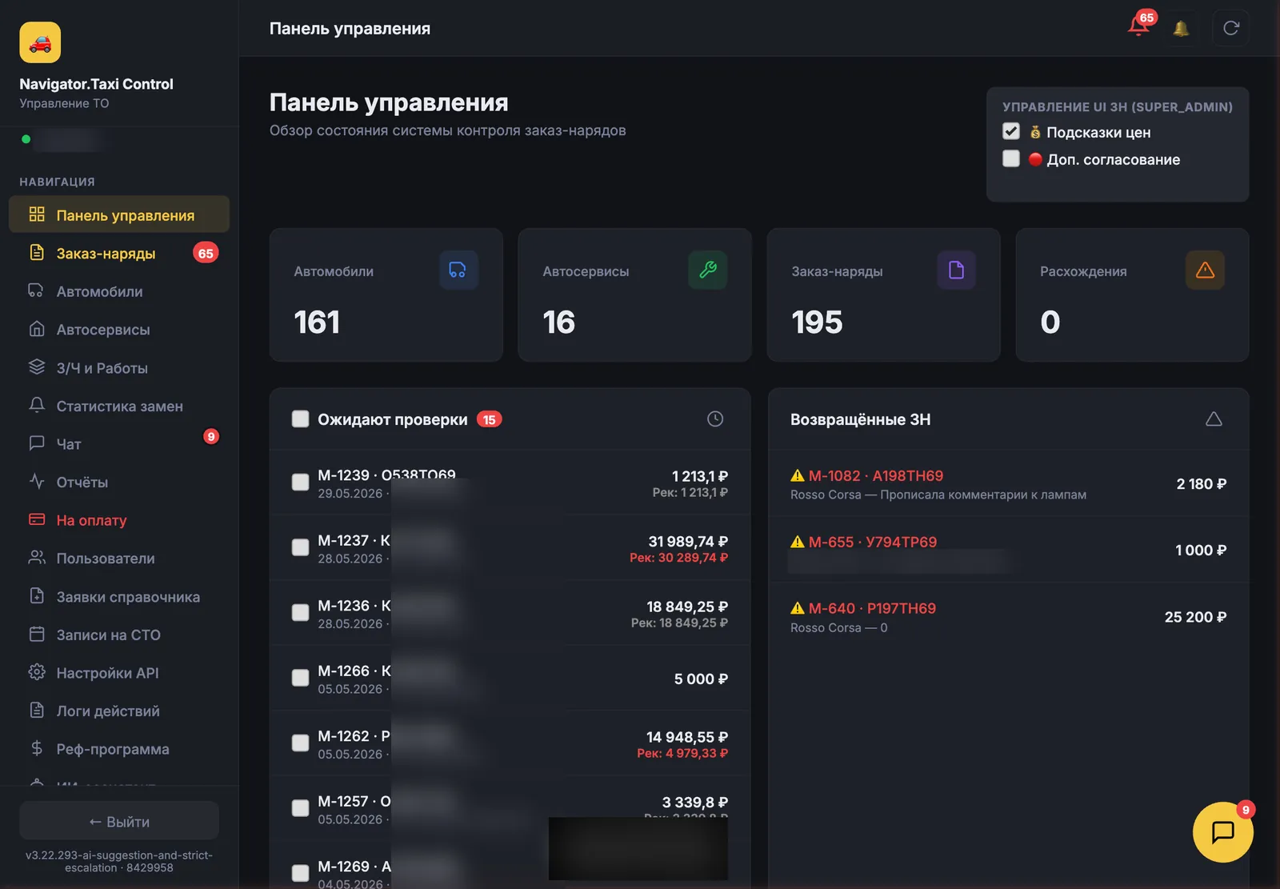Click the car icon on Автомобили card

(458, 270)
